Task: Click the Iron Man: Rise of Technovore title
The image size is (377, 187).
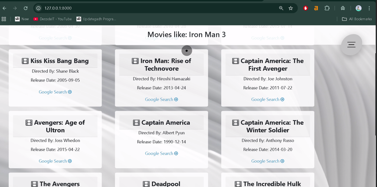Action: pos(165,65)
